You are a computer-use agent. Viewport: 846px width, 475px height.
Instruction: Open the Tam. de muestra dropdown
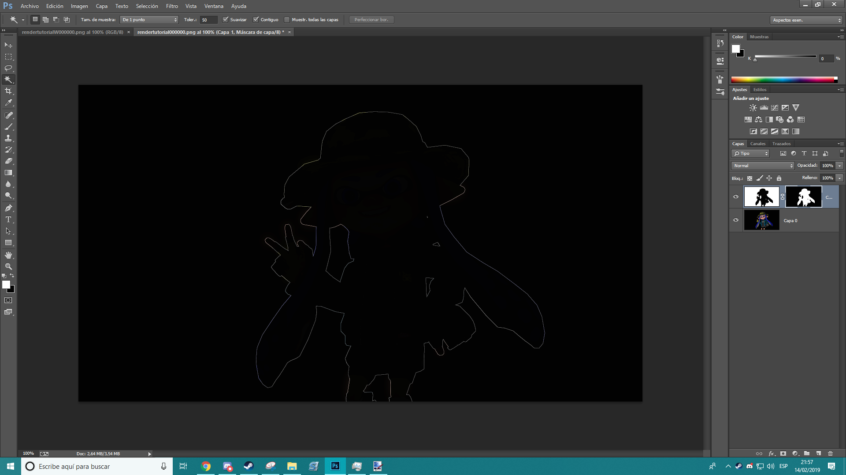[x=150, y=20]
